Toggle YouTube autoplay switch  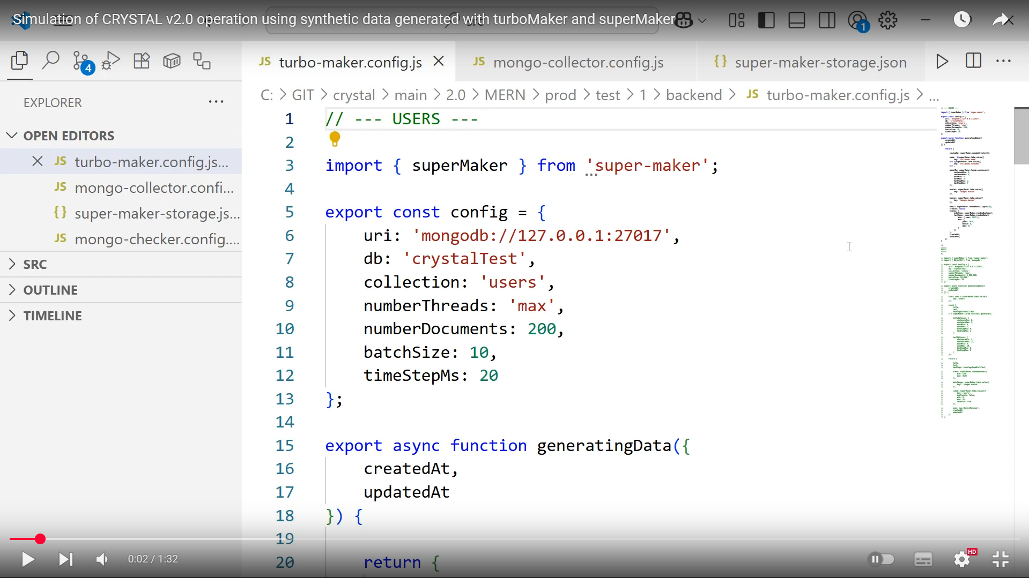880,559
